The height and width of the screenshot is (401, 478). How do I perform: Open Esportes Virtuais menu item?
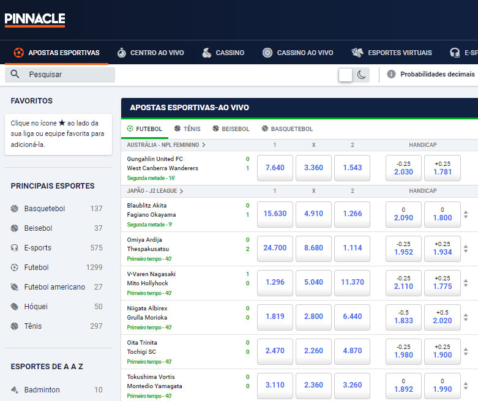[392, 53]
